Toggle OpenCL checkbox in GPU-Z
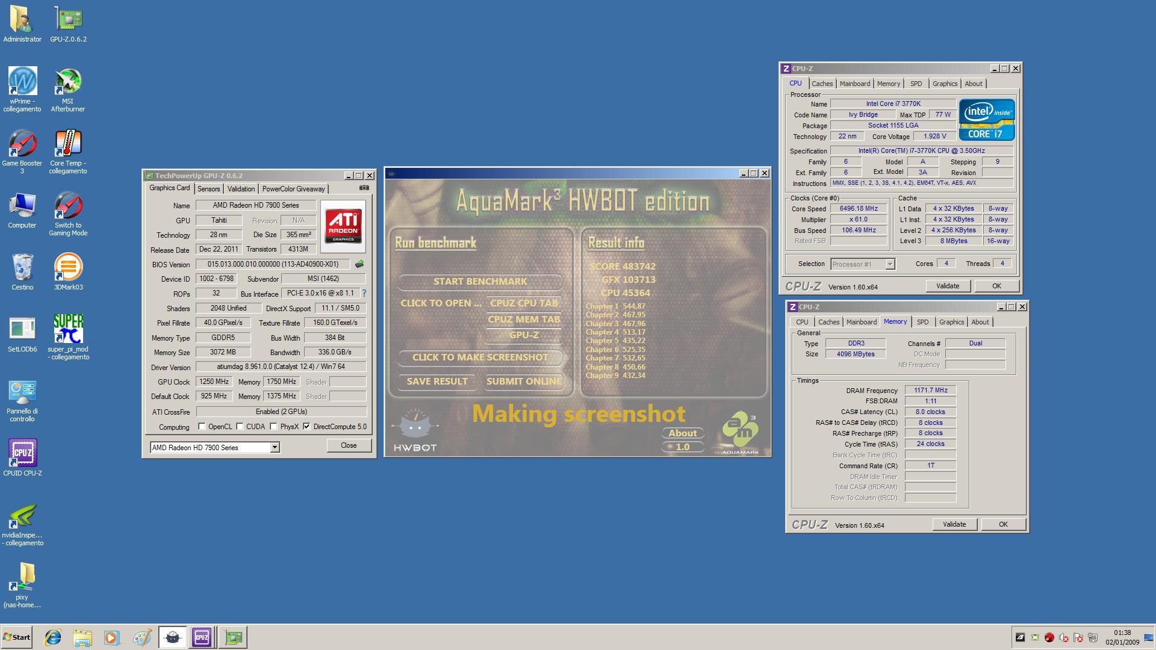The width and height of the screenshot is (1156, 650). pos(202,427)
